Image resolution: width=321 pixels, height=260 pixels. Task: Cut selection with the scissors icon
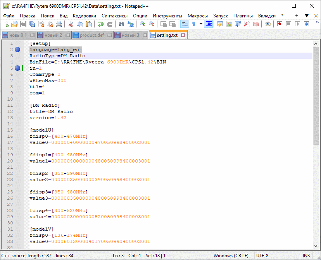(x=71, y=24)
